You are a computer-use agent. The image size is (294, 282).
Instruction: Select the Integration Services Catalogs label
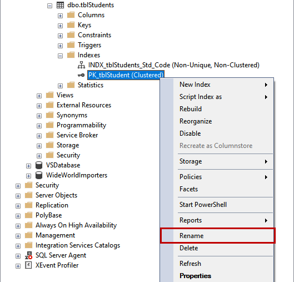point(78,245)
